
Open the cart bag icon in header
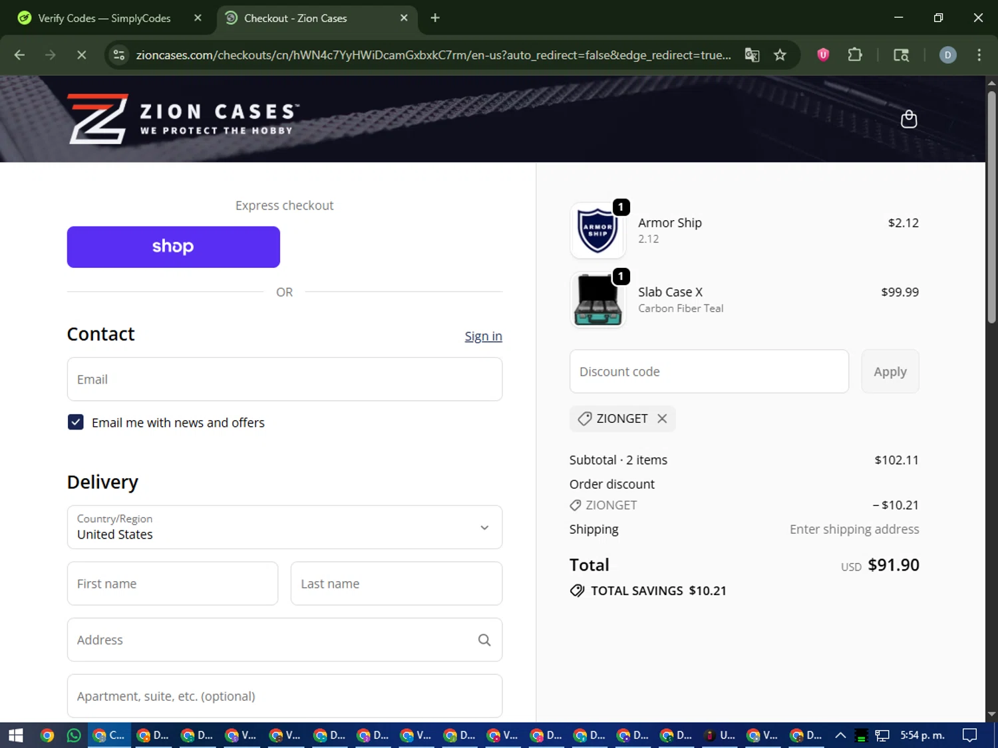908,119
